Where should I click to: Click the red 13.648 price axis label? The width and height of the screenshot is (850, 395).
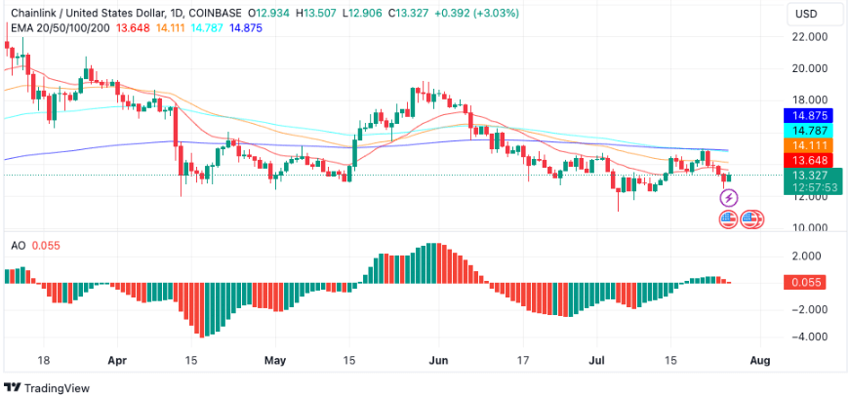[x=810, y=160]
